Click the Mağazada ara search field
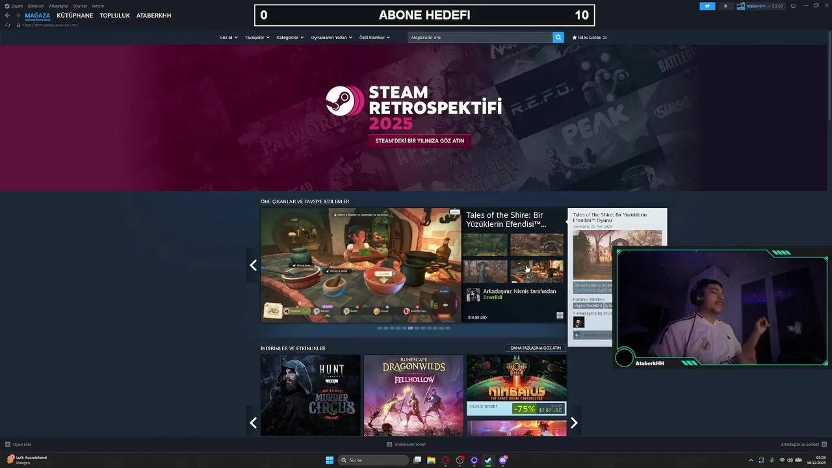This screenshot has height=468, width=832. [480, 38]
